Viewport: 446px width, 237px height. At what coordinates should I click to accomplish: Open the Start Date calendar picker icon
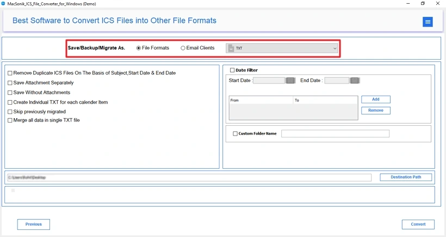290,80
